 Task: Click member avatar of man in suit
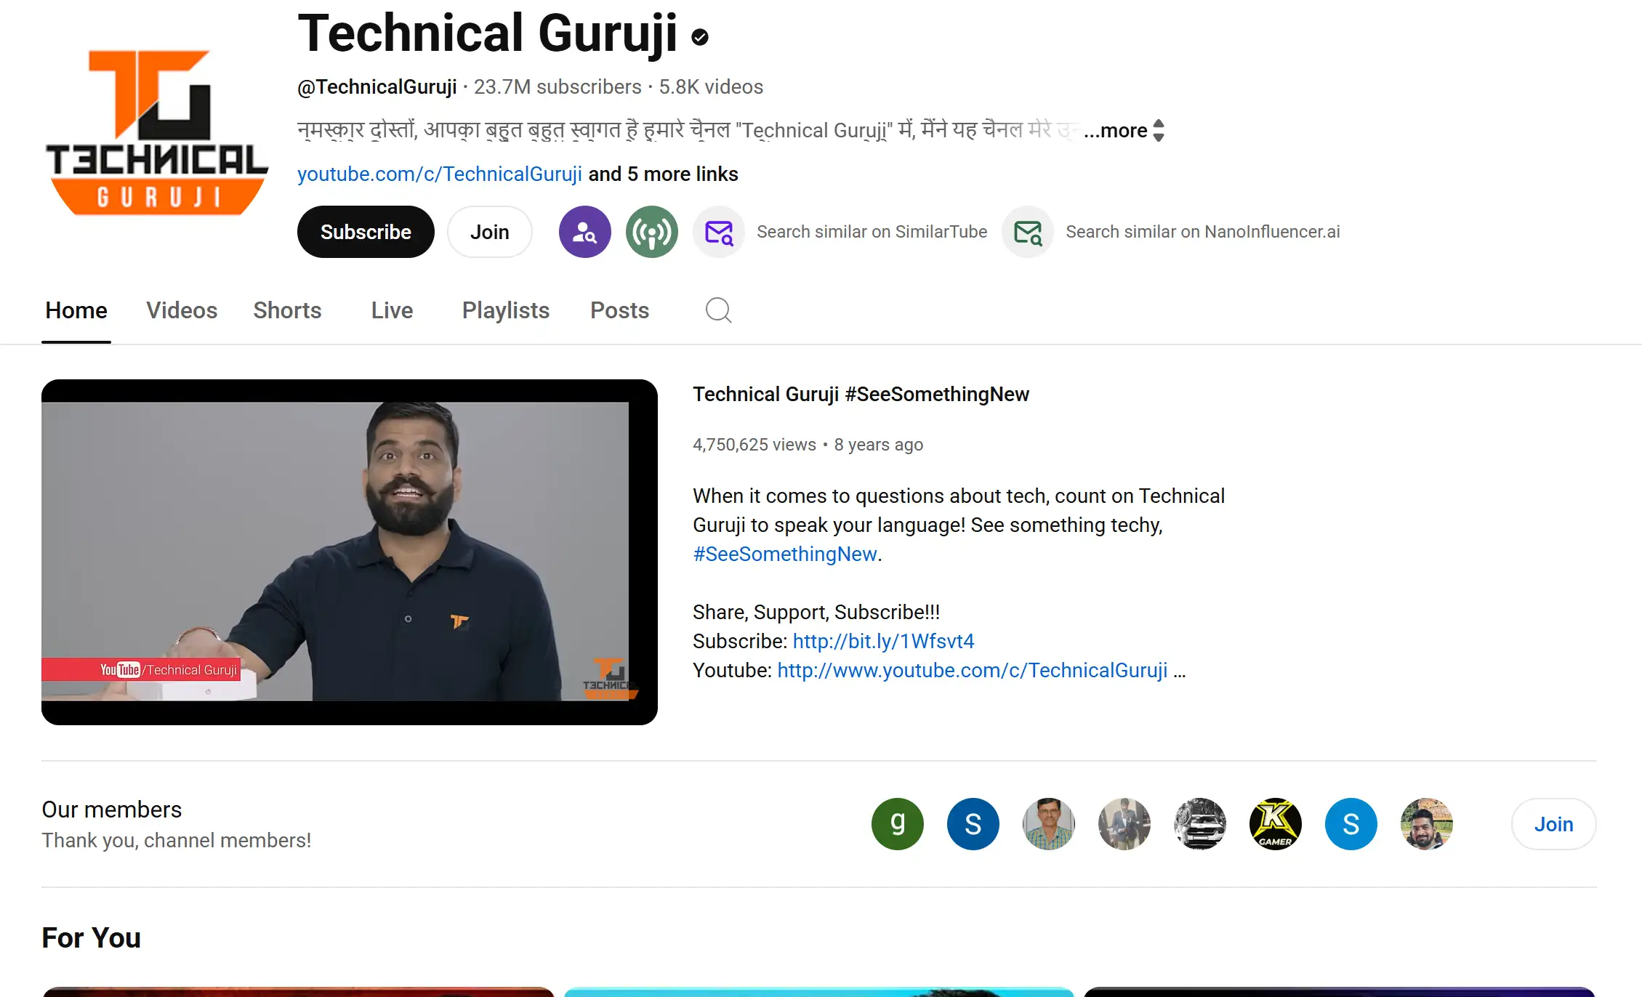point(1124,824)
